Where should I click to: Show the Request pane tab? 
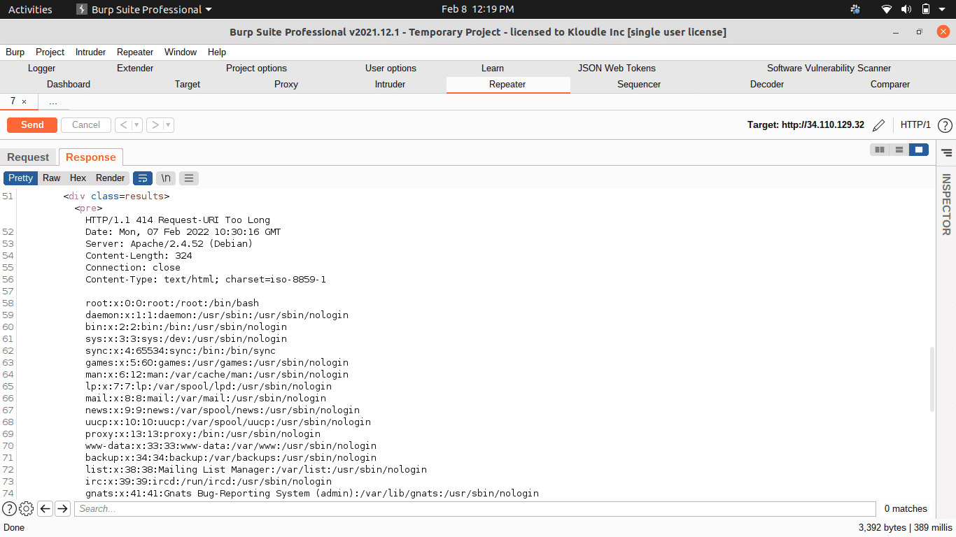28,157
